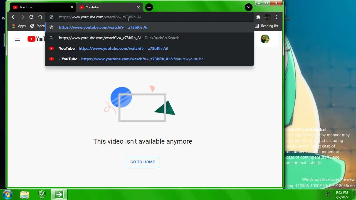Maximize the browser window
The height and width of the screenshot is (200, 356).
pos(266,3)
